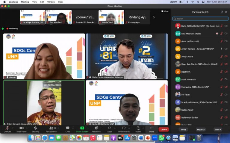The image size is (230, 143).
Task: Open Finder in the Dock
Action: click(x=31, y=138)
